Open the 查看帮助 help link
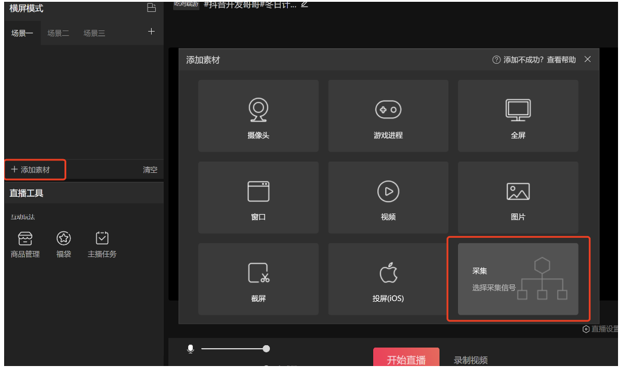This screenshot has width=624, height=372. (x=561, y=60)
